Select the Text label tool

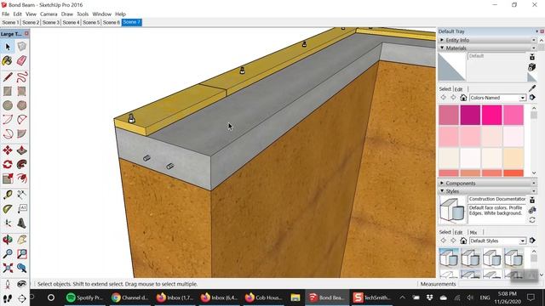tap(21, 209)
